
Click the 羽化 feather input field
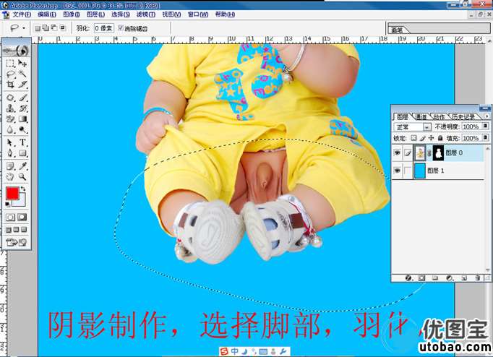pyautogui.click(x=103, y=28)
